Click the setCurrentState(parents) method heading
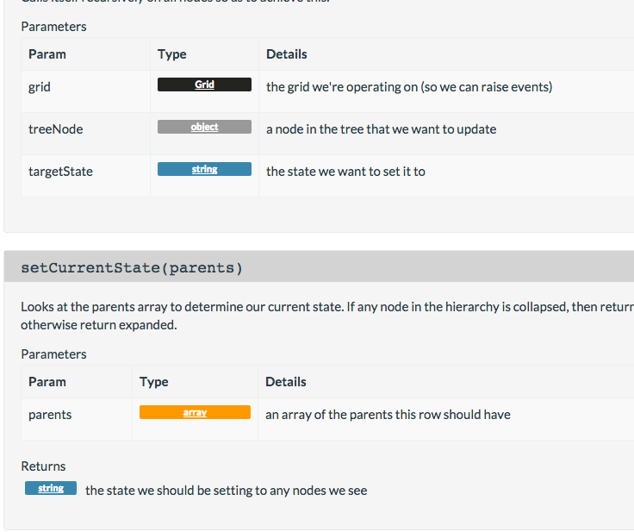Screen dimensions: 634x532 [132, 267]
